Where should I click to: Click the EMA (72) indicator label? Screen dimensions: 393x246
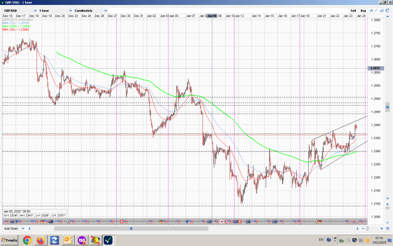[x=16, y=23]
